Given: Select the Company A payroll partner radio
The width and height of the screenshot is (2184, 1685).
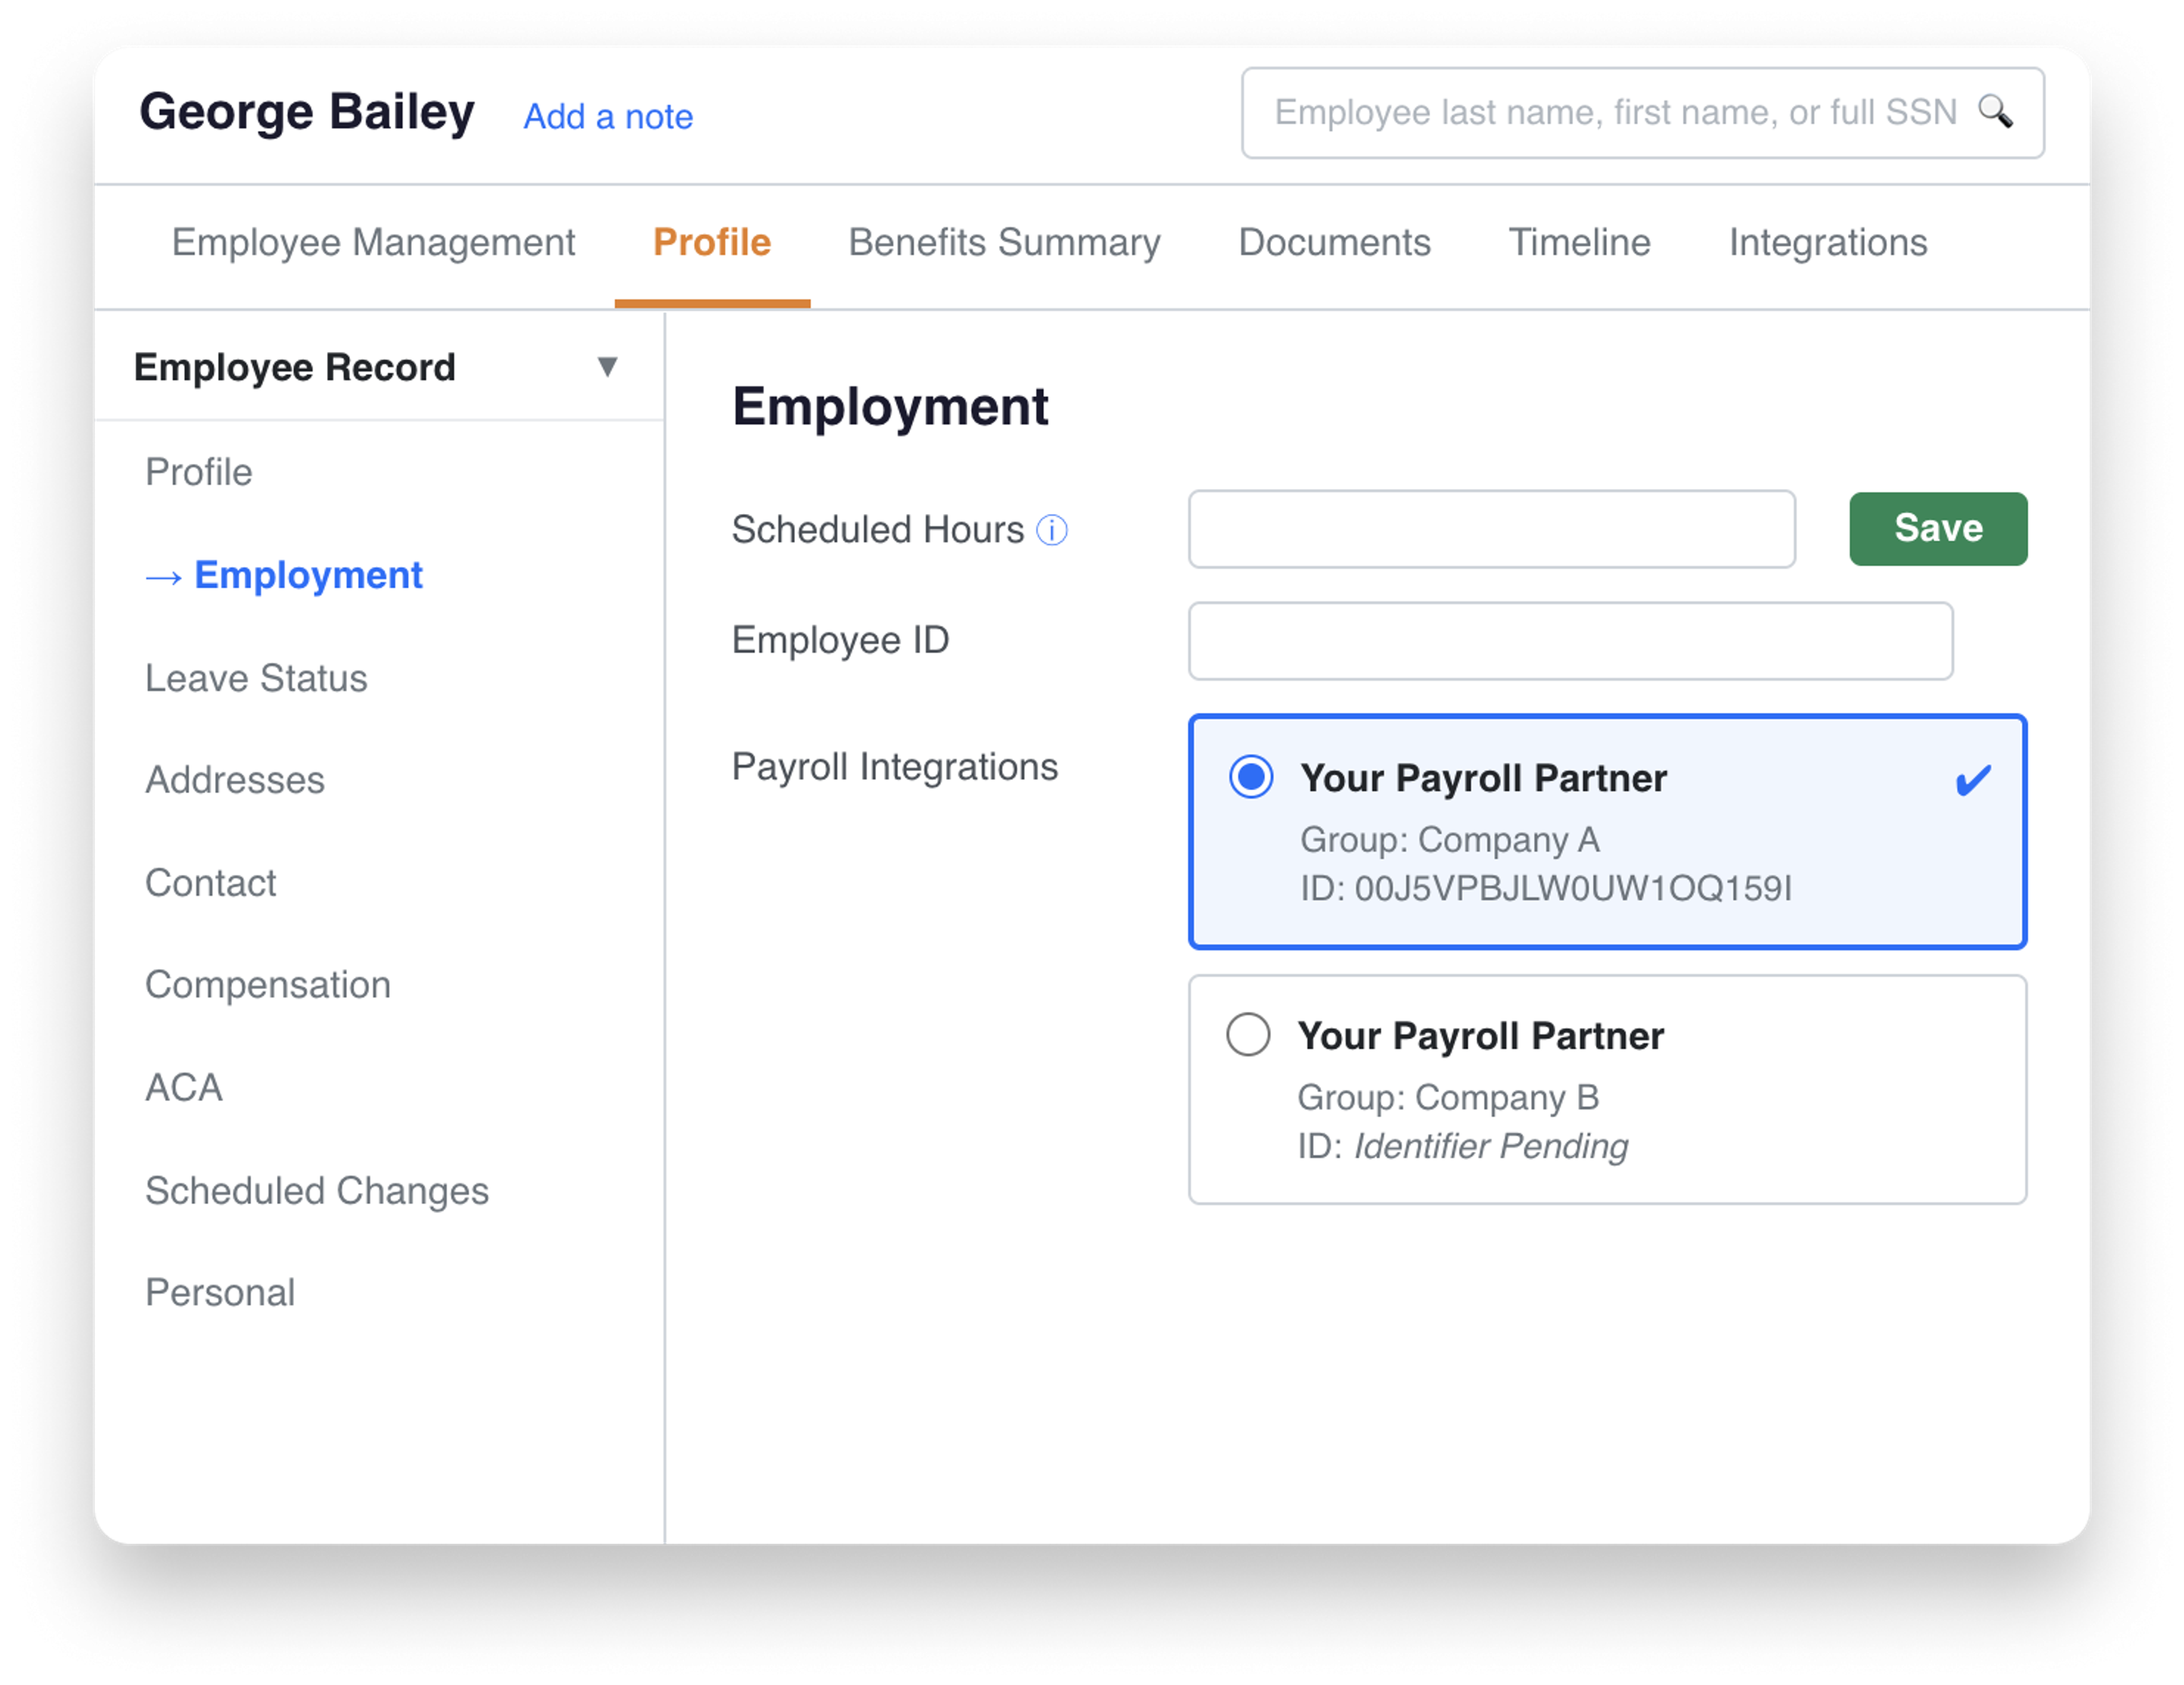Looking at the screenshot, I should click(x=1250, y=777).
